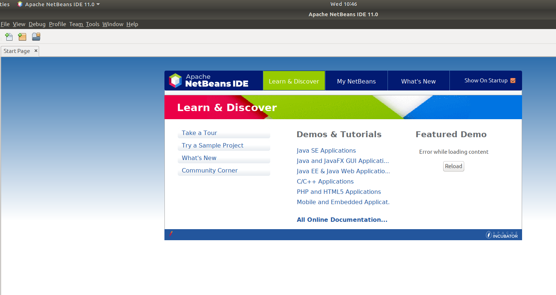Open the Apache NetBeans IDE 11.0 app menu dropdown

pyautogui.click(x=59, y=4)
